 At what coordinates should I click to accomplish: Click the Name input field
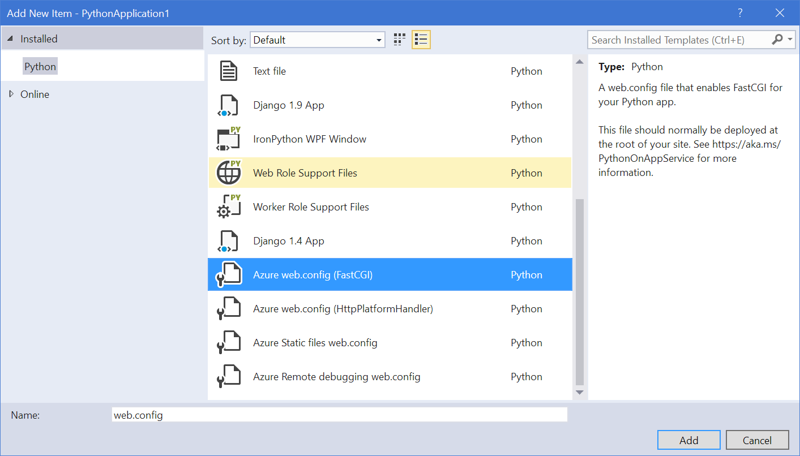[x=340, y=415]
